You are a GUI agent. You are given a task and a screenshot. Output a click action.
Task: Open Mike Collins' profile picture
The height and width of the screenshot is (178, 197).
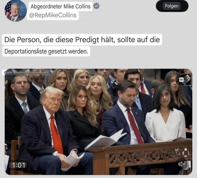(16, 11)
